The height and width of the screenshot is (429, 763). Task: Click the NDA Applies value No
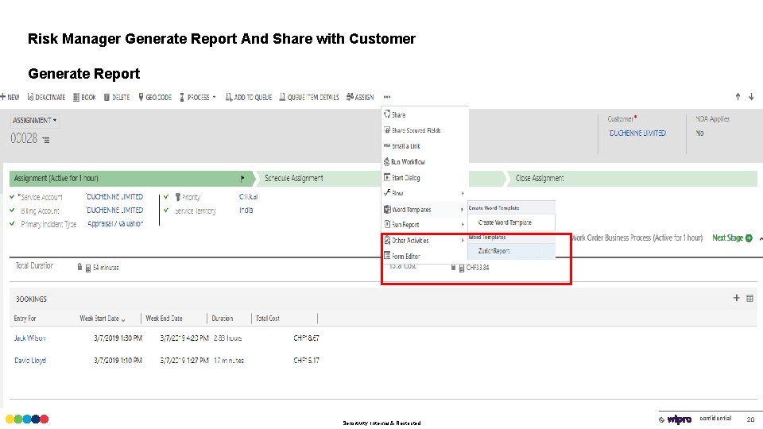[x=699, y=133]
